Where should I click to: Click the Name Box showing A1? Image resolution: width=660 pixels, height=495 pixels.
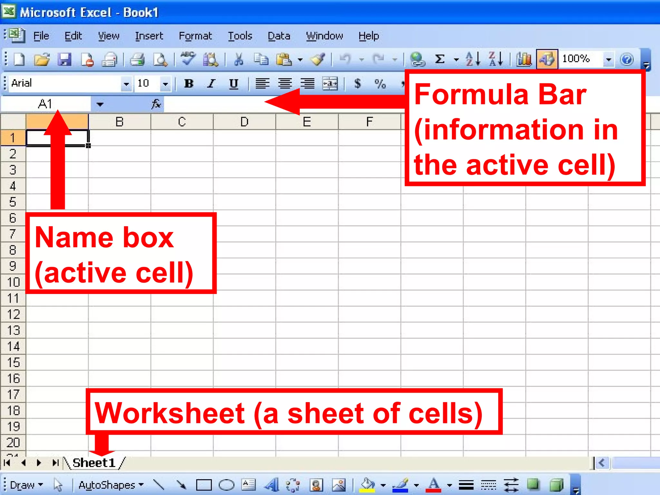(45, 104)
